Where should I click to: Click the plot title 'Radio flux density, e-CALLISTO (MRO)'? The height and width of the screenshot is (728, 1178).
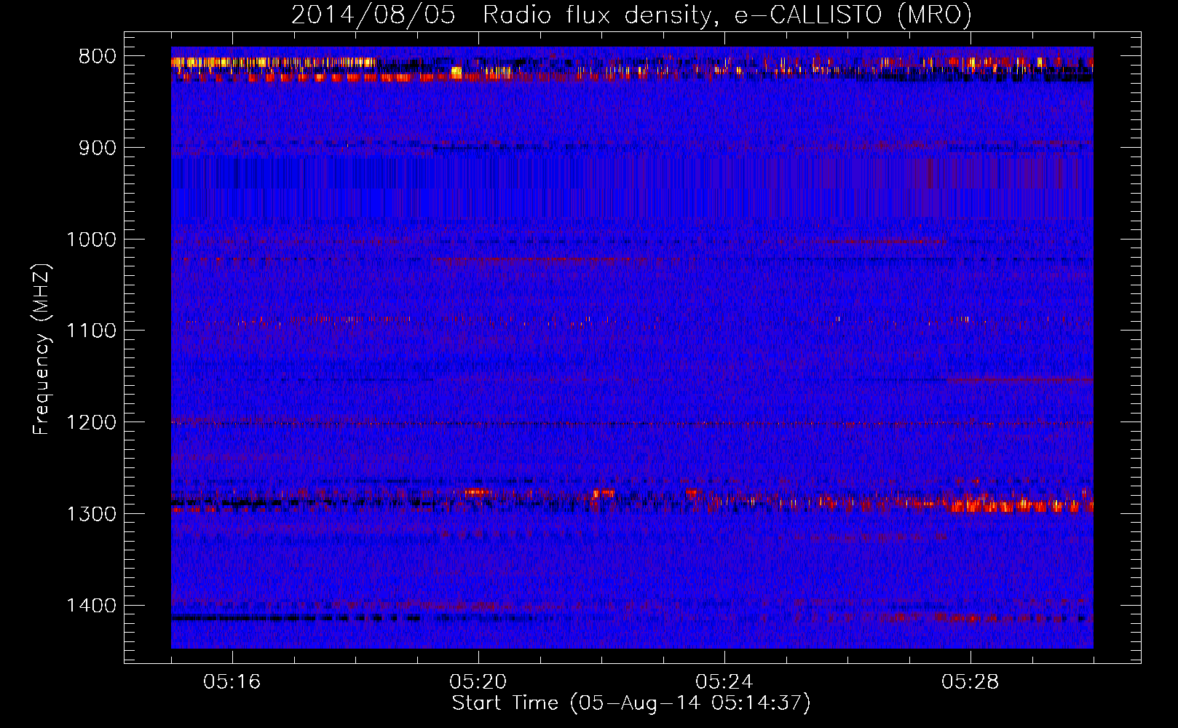coord(727,15)
